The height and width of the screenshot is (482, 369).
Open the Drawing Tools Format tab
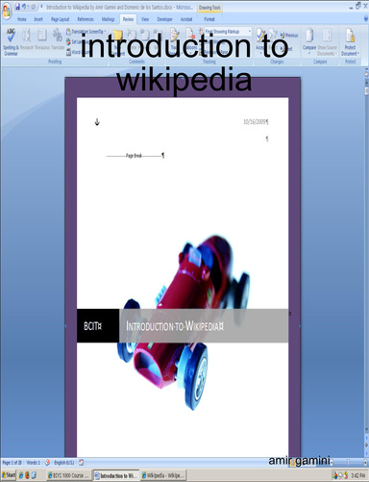coord(209,19)
